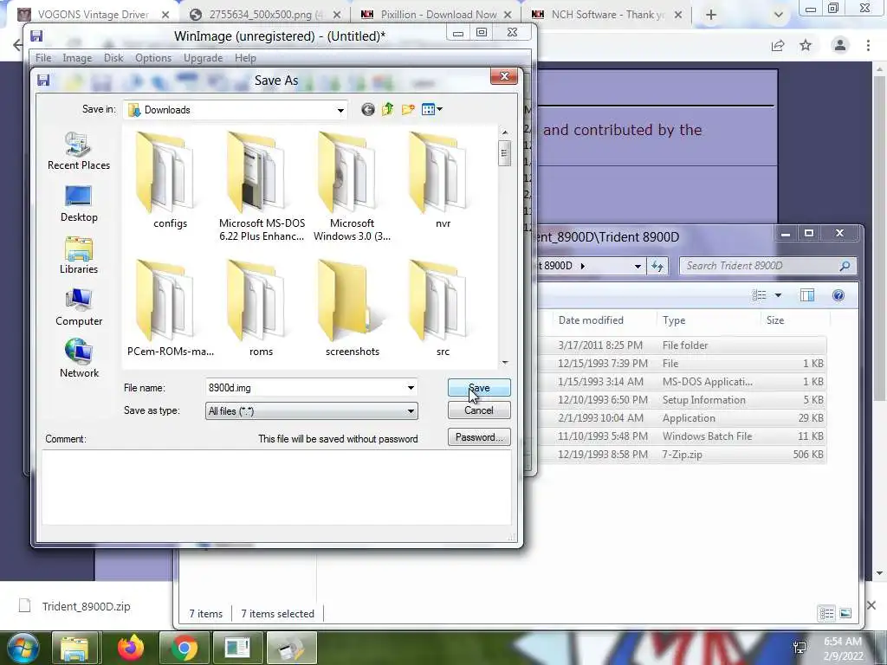
Task: Open WinImage File menu
Action: (43, 58)
